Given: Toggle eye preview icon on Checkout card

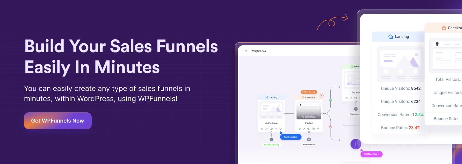Looking at the screenshot, I should pyautogui.click(x=309, y=129).
